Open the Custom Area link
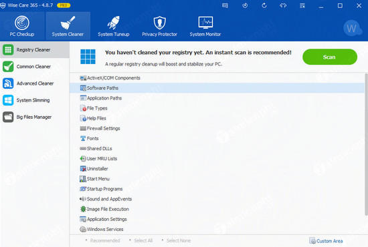 click(326, 241)
